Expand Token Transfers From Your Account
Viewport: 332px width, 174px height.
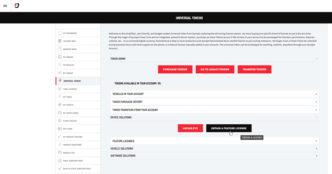[215, 110]
